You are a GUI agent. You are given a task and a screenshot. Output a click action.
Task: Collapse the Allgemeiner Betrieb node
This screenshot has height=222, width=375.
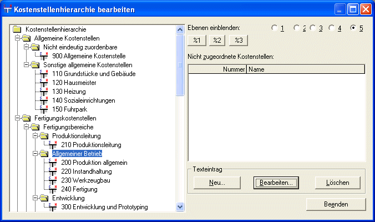coord(35,154)
